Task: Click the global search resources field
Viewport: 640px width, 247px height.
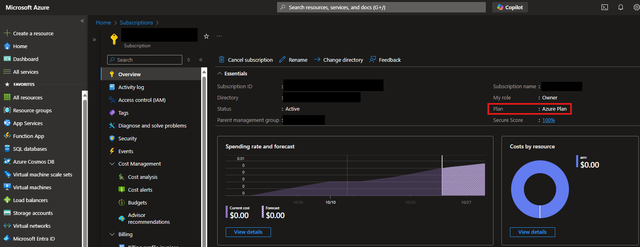Action: (x=381, y=7)
